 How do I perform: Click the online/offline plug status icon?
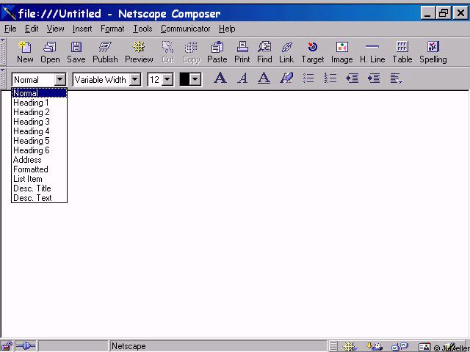(x=26, y=346)
